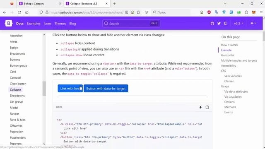Jump to Horizontal section
The height and width of the screenshot is (149, 265).
coord(227,55)
